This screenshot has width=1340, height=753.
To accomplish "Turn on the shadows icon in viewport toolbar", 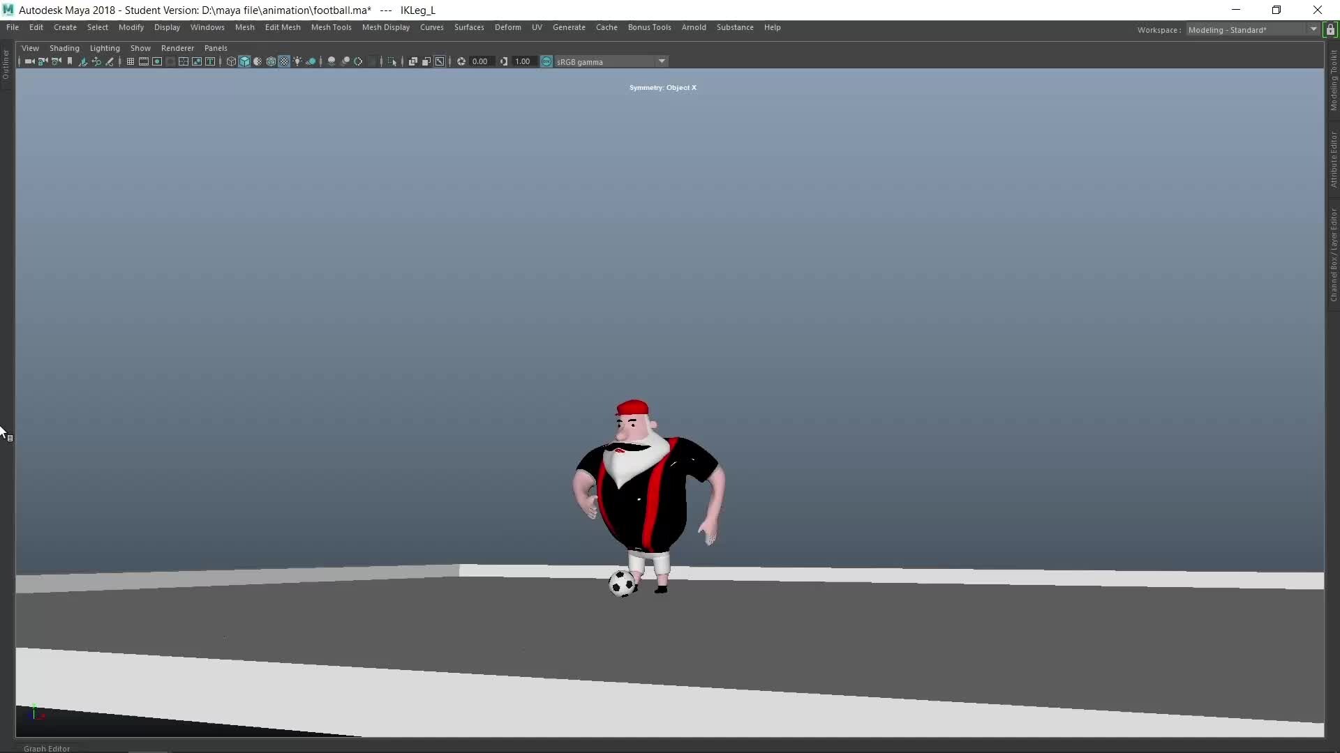I will [x=311, y=61].
